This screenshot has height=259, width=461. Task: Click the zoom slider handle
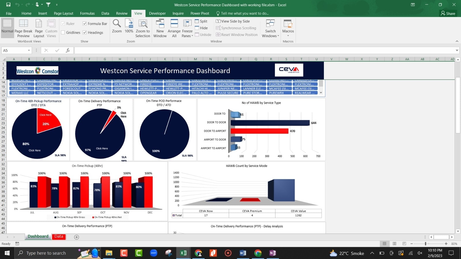click(426, 244)
